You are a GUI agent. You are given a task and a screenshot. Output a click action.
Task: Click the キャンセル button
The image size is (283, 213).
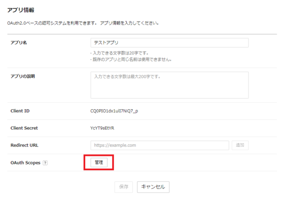coord(153,187)
